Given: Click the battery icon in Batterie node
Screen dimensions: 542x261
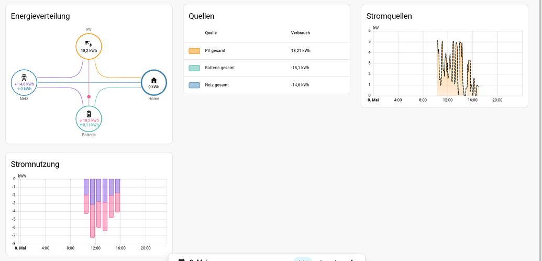Looking at the screenshot, I should pos(89,114).
